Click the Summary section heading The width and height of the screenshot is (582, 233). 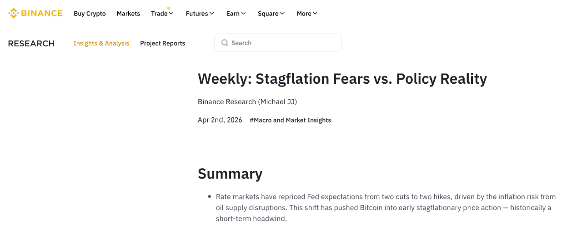tap(230, 173)
